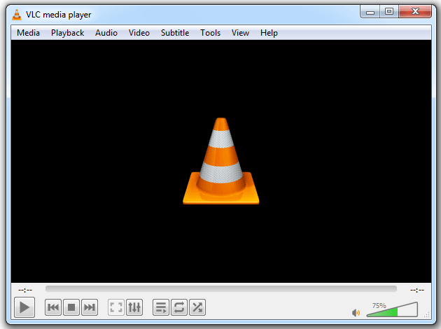The width and height of the screenshot is (441, 329).
Task: Close the VLC media player window
Action: click(x=415, y=12)
